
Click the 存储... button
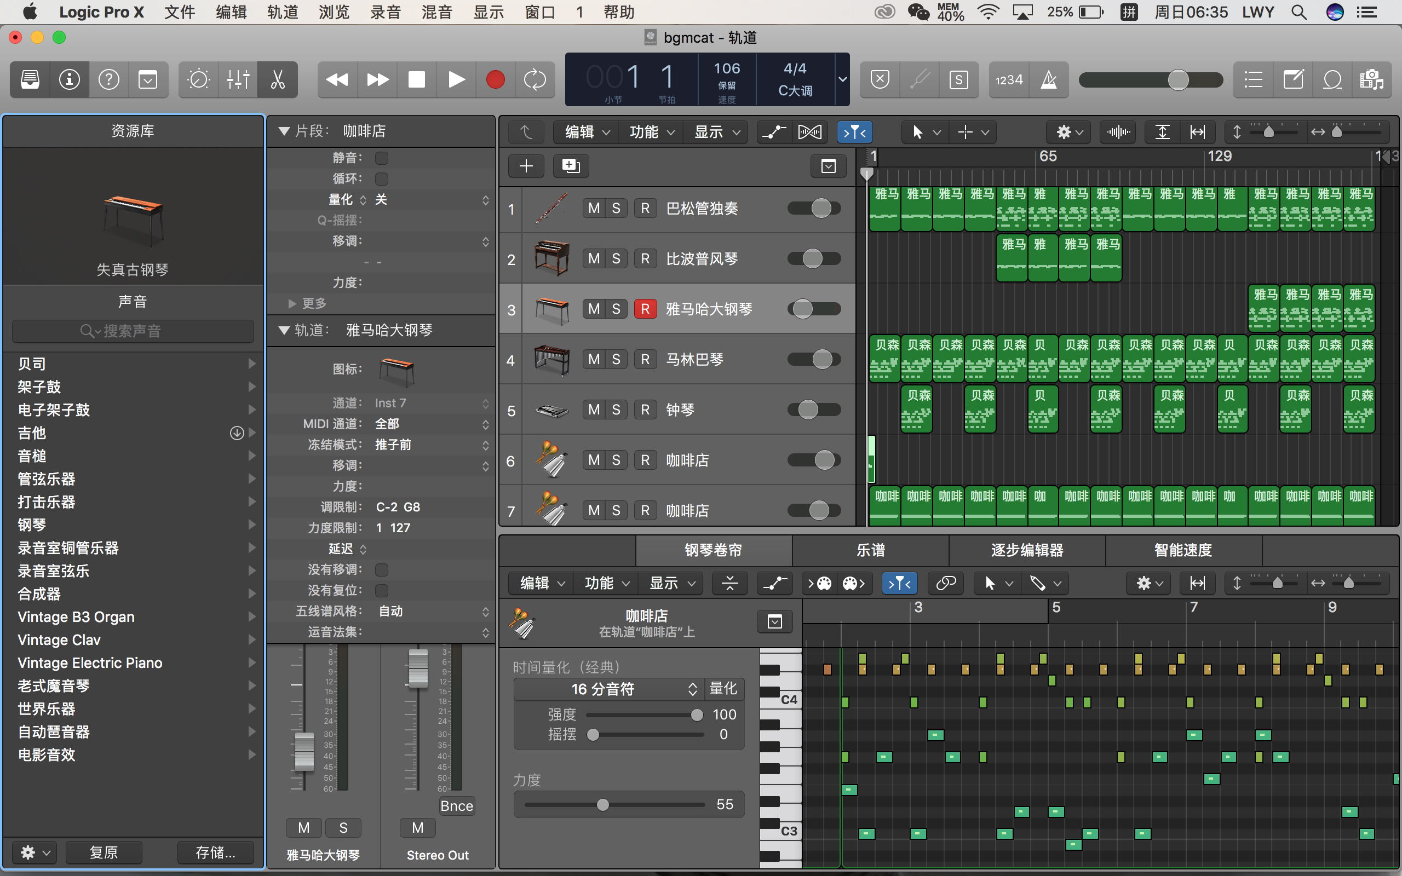coord(215,852)
